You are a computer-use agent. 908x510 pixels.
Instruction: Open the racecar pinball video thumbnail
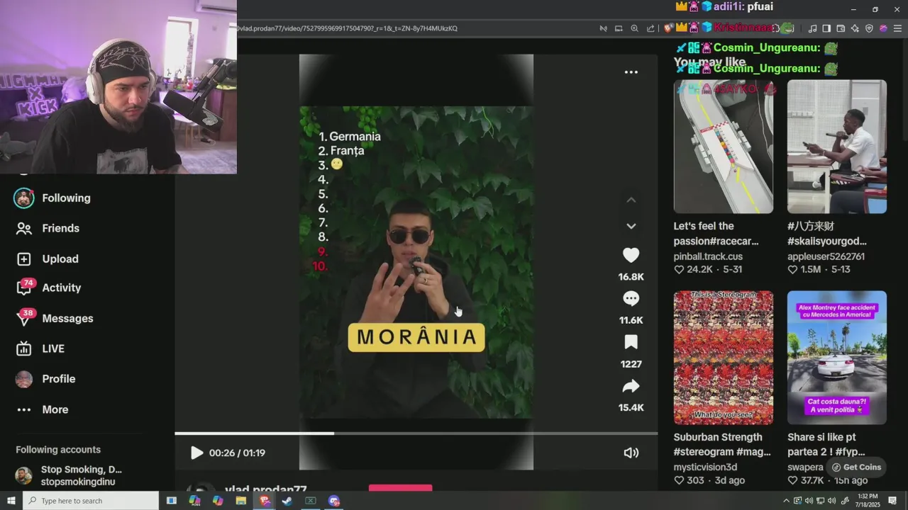tap(723, 147)
